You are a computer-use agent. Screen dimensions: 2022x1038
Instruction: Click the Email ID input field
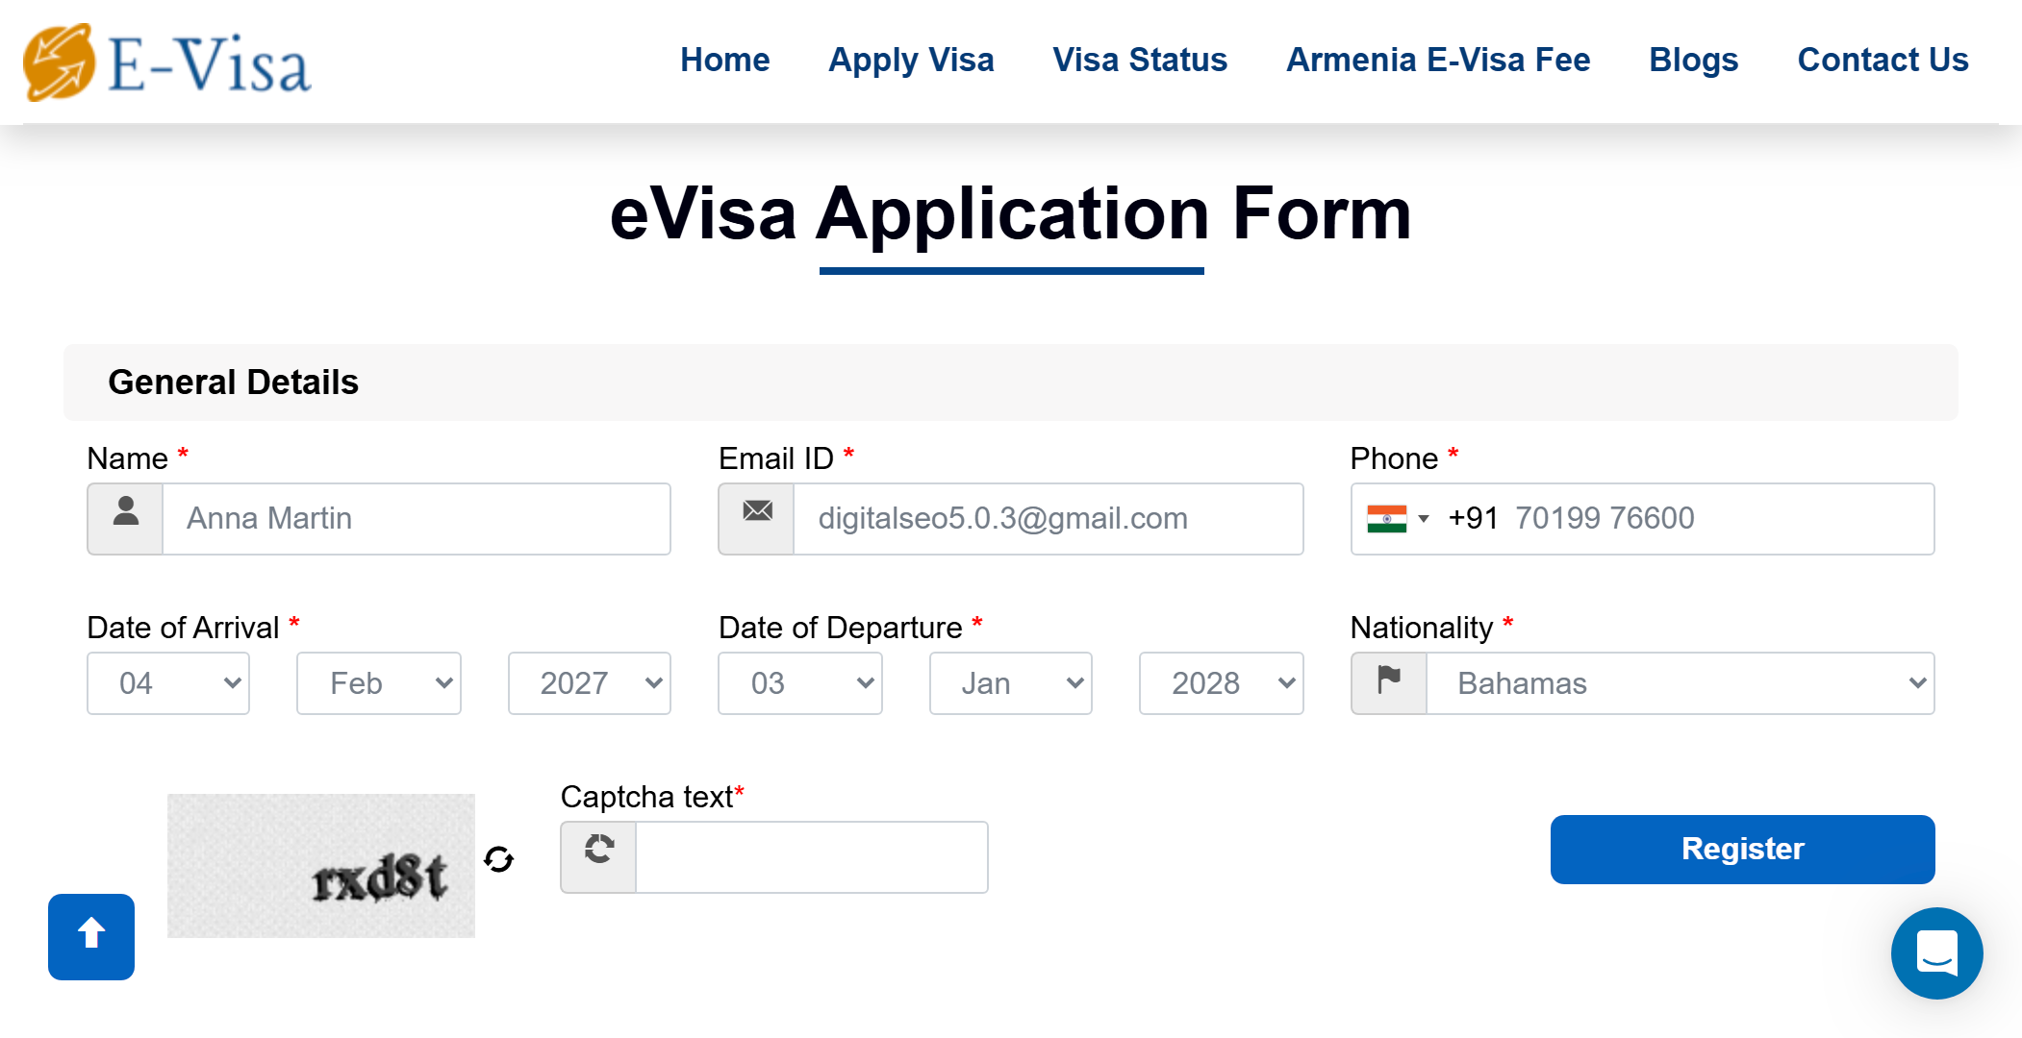(x=1047, y=519)
